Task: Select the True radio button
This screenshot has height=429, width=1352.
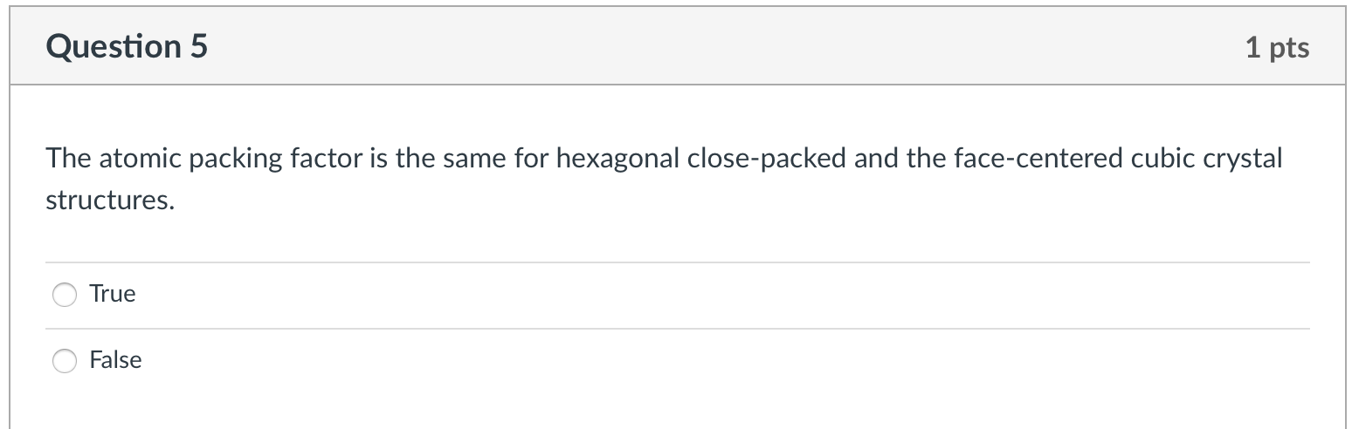Action: point(65,295)
